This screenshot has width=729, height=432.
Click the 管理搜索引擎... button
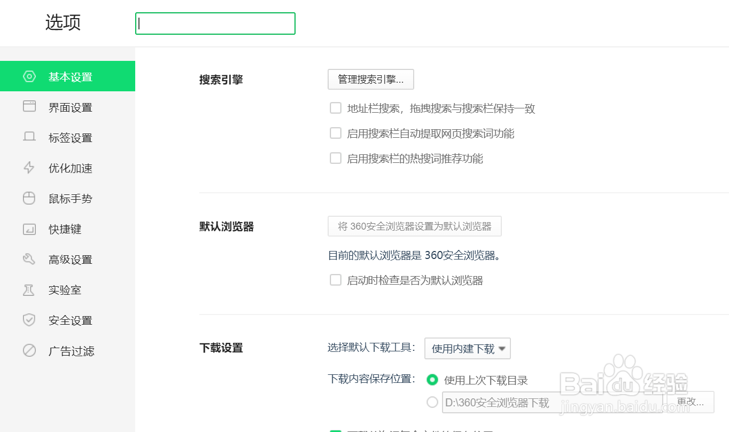click(x=370, y=79)
